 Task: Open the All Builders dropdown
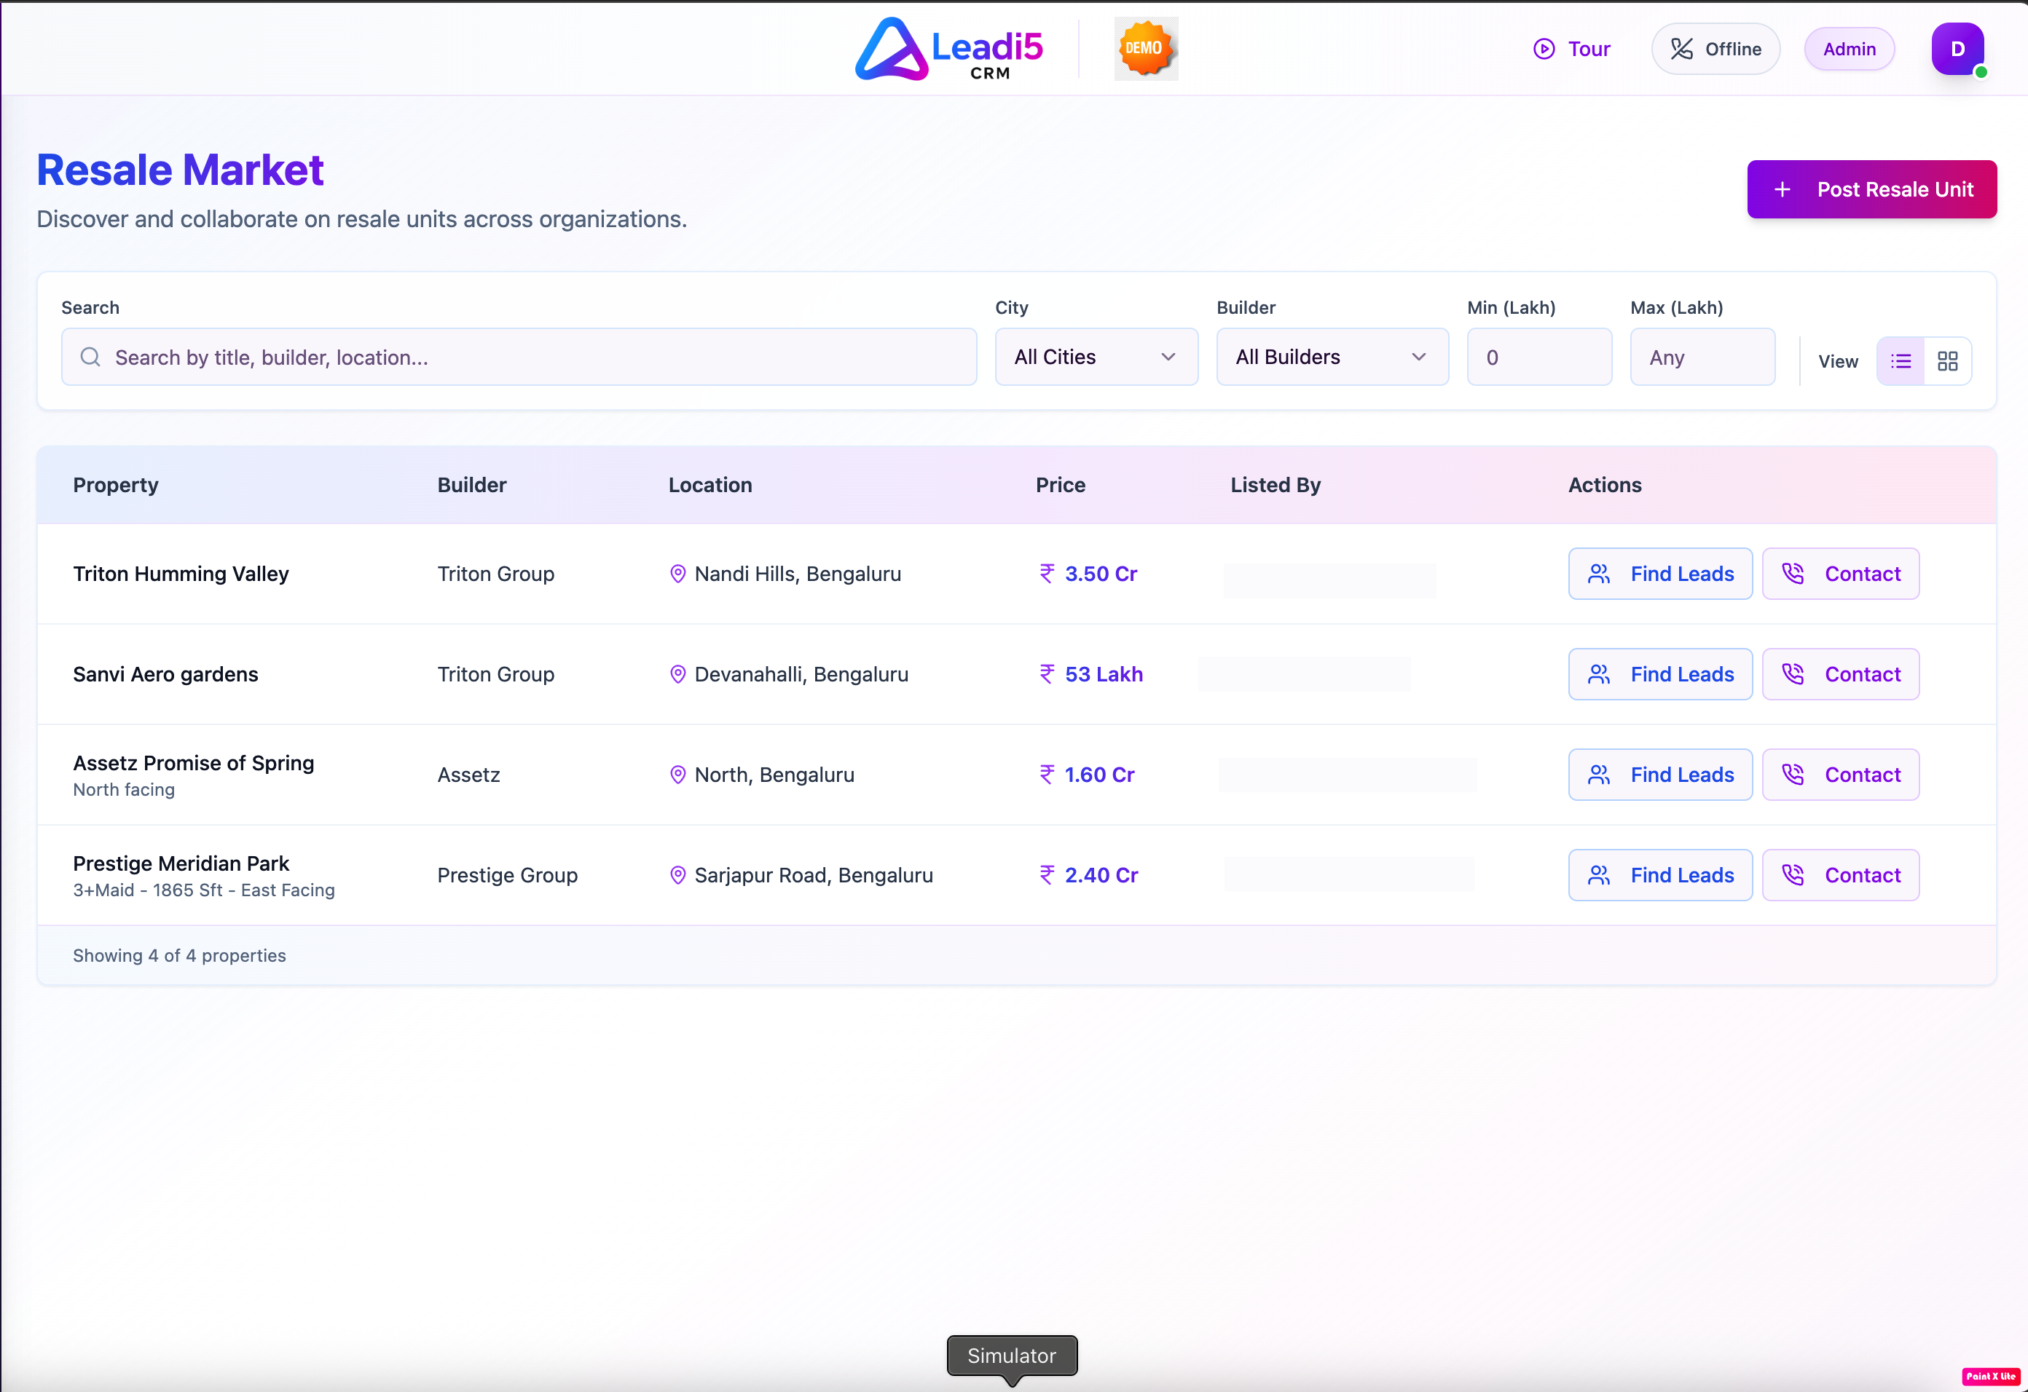1332,357
